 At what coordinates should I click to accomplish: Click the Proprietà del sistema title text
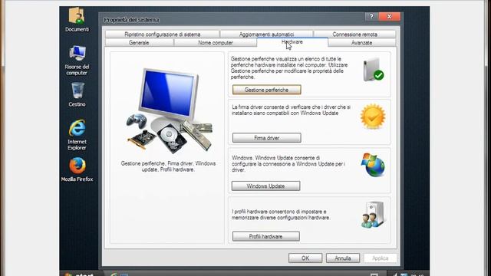click(x=131, y=20)
